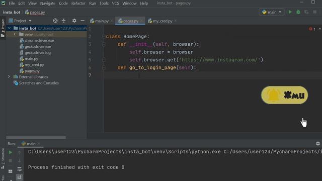Click scroll to end icon in Run panel
Viewport: 322px width, 181px height.
(x=19, y=177)
